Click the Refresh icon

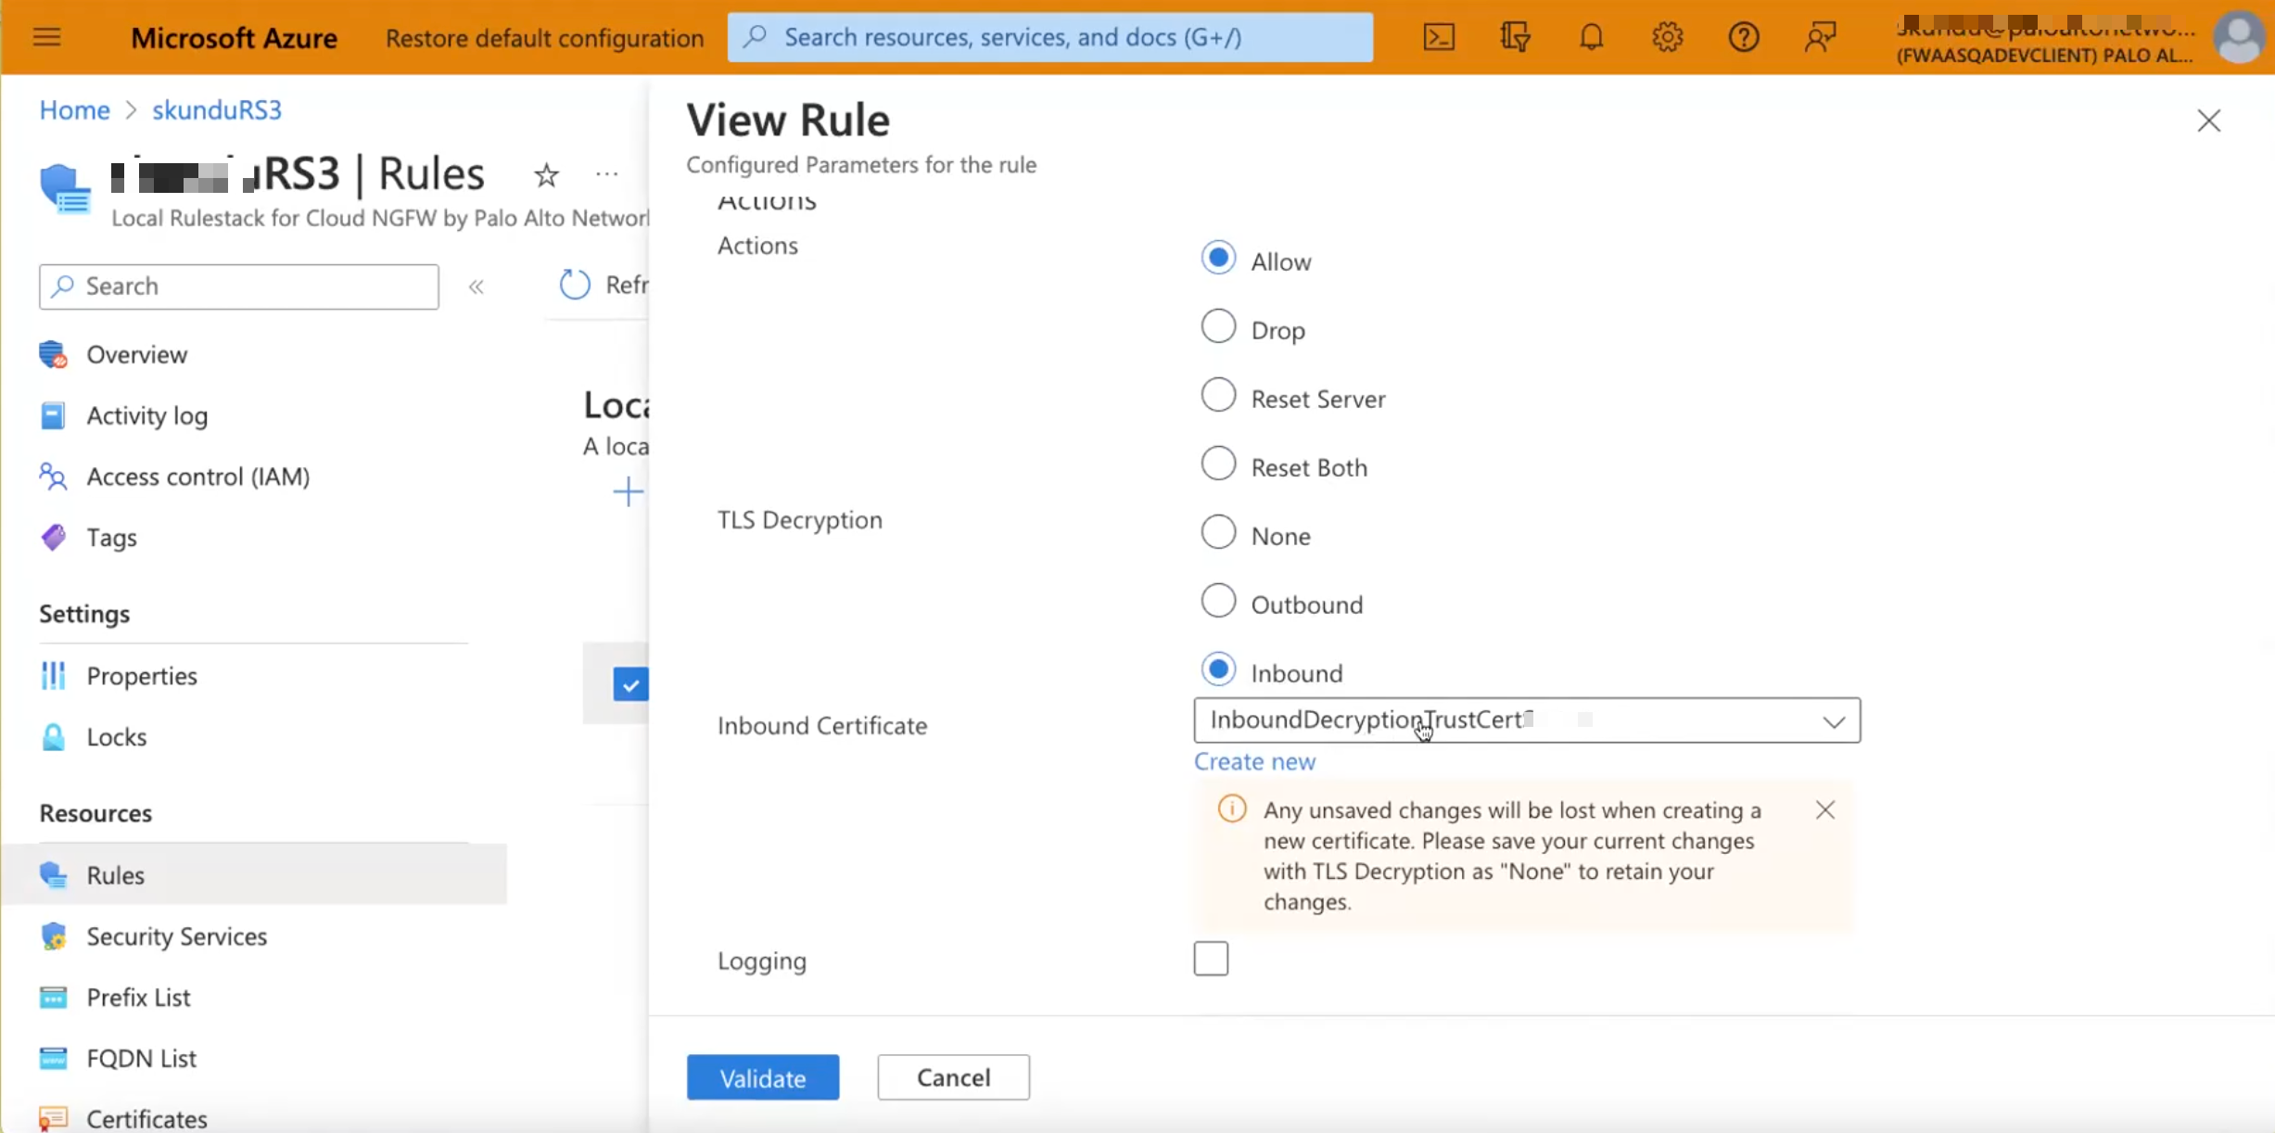575,285
